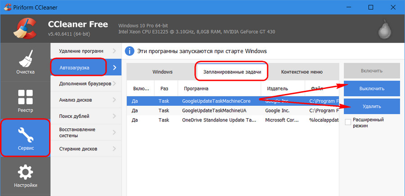
Task: Click the Включить button
Action: click(372, 71)
